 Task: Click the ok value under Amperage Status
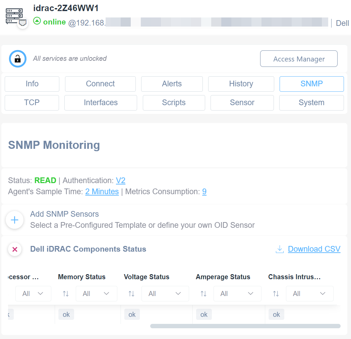pyautogui.click(x=204, y=314)
